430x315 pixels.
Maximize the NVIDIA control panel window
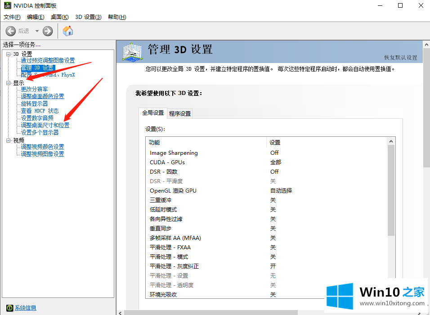(400, 5)
